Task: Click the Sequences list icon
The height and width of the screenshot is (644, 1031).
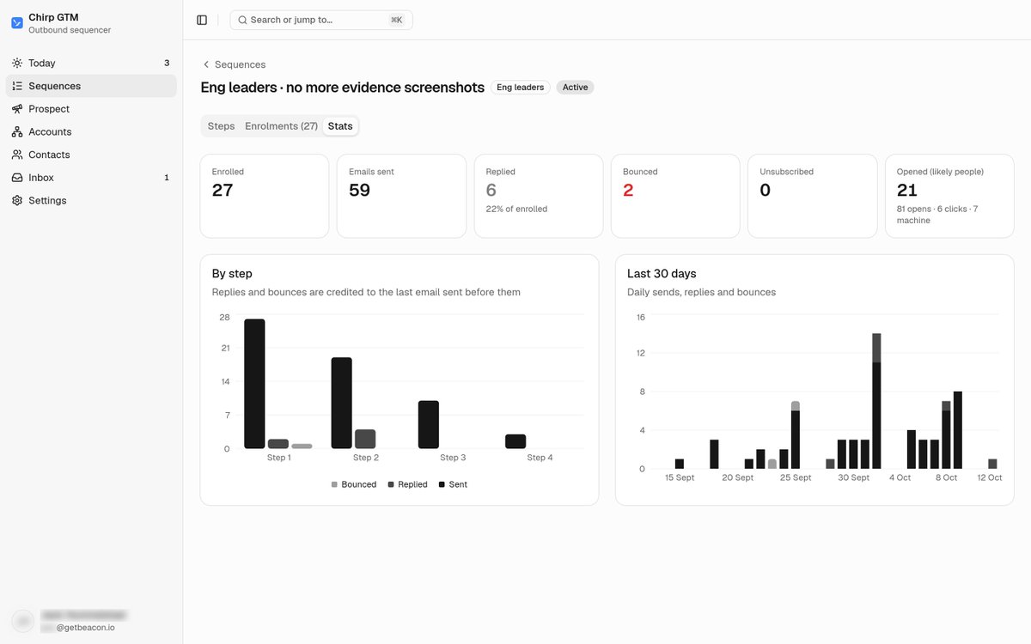Action: coord(17,86)
